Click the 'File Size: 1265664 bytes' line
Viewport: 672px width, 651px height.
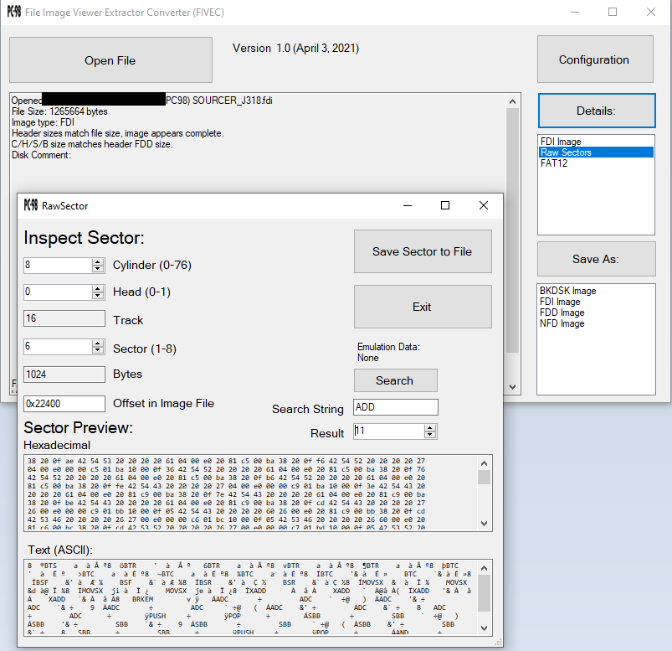(59, 111)
